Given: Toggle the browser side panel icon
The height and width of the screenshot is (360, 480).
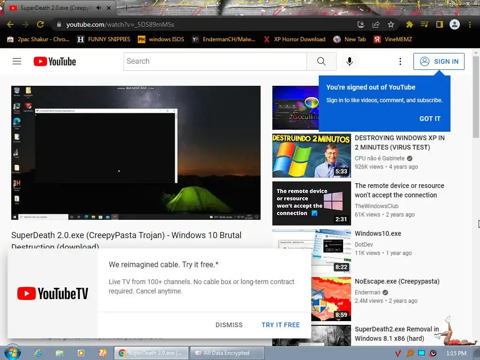Looking at the screenshot, I should [440, 24].
